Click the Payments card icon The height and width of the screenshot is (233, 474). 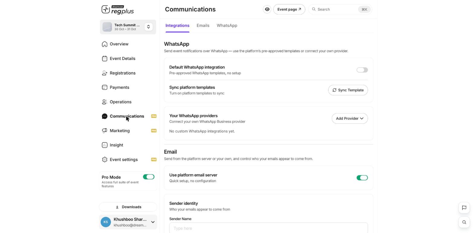(105, 88)
